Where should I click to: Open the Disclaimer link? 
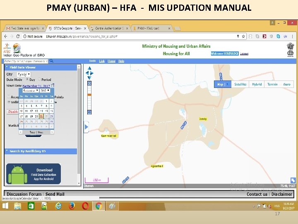[282, 194]
